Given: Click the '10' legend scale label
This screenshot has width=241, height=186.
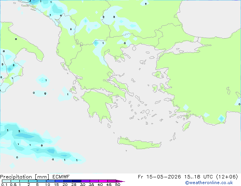Looking at the screenshot, I should (x=48, y=184).
